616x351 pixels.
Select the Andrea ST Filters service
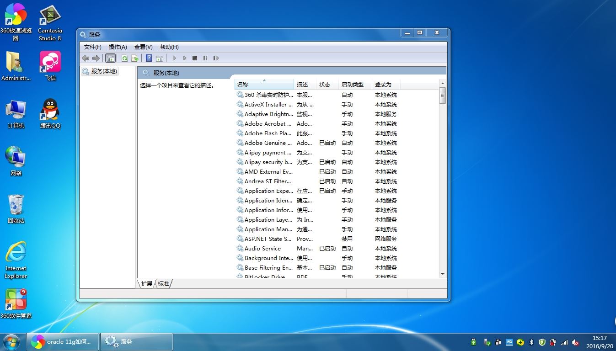[x=317, y=181]
